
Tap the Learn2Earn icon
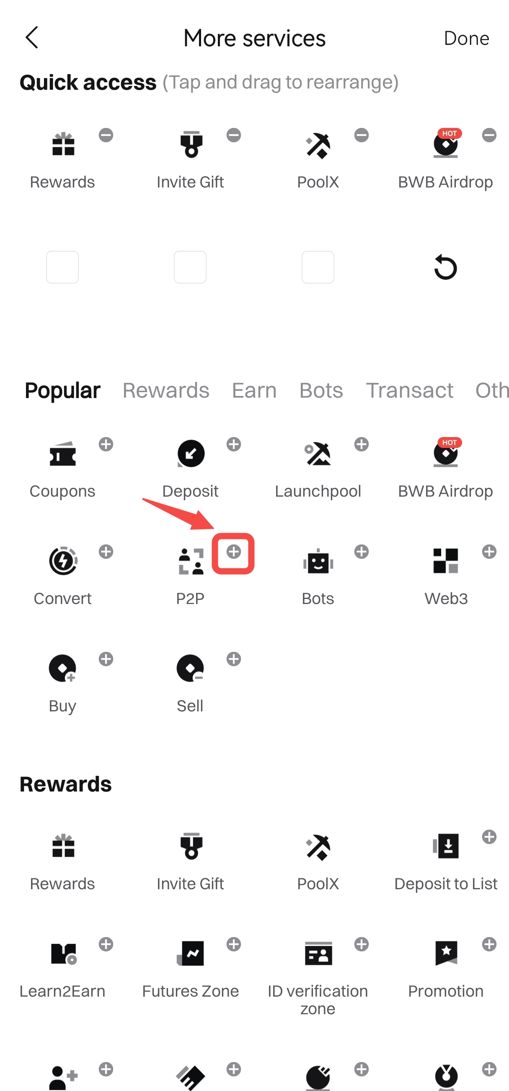(x=63, y=954)
